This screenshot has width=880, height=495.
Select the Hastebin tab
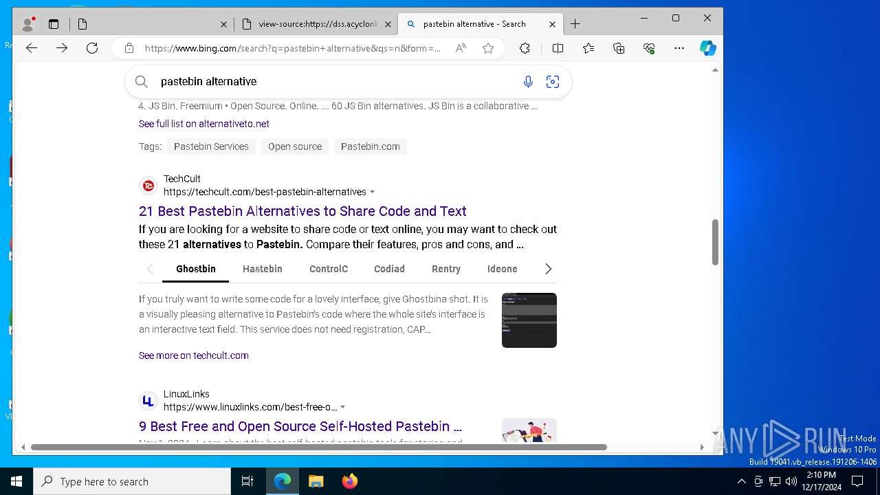263,269
